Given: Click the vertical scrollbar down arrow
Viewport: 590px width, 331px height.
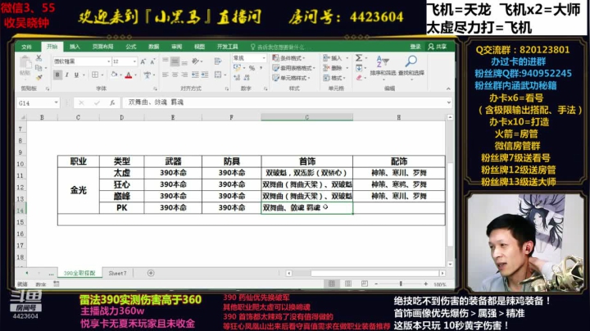Looking at the screenshot, I should pyautogui.click(x=450, y=264).
